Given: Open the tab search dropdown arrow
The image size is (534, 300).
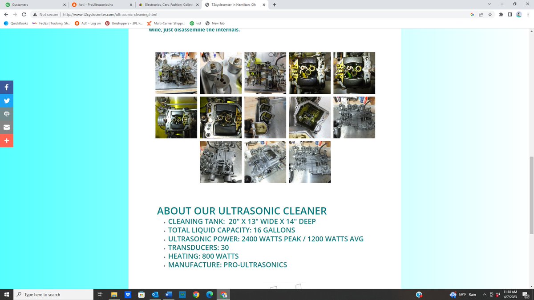Looking at the screenshot, I should point(489,5).
